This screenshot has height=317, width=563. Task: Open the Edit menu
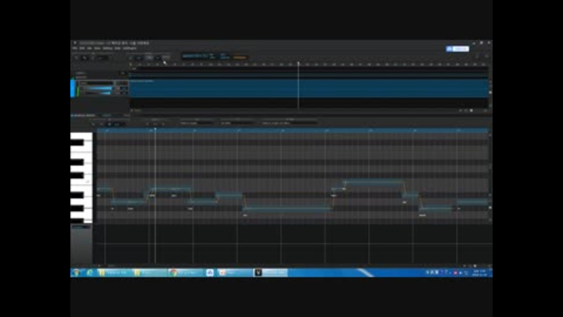[82, 48]
